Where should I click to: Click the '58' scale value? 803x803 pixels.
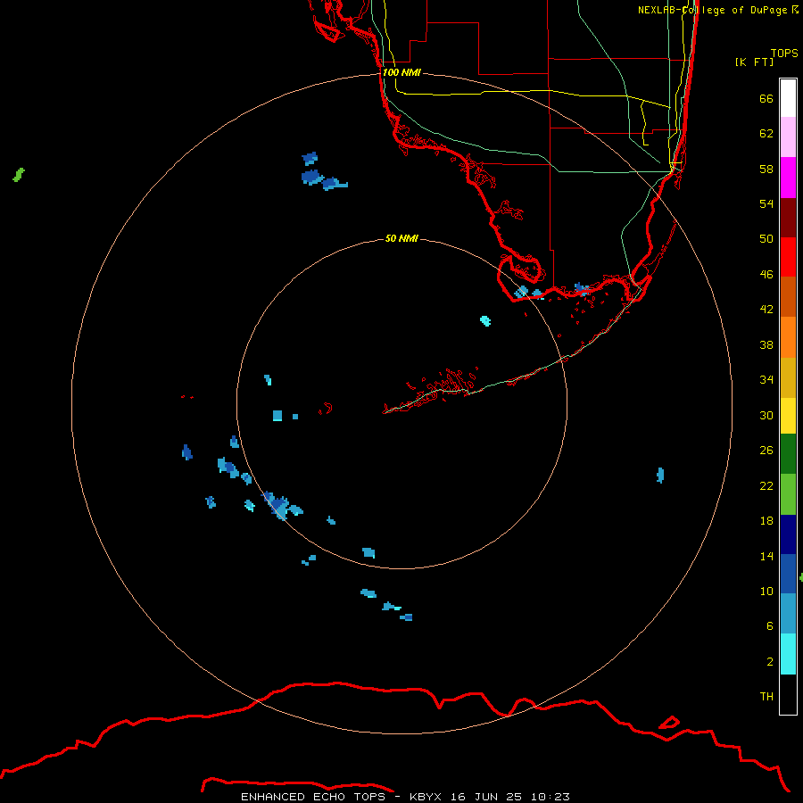click(766, 169)
